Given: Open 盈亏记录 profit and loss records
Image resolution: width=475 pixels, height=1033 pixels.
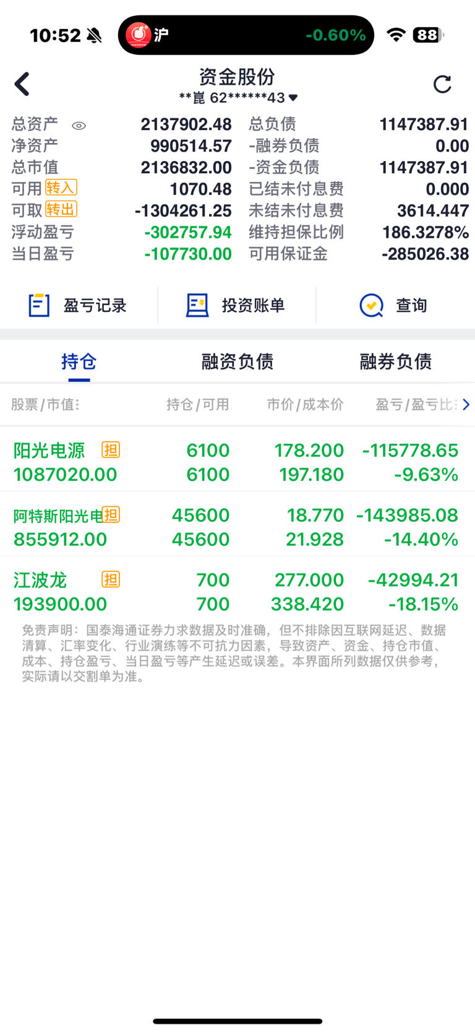Looking at the screenshot, I should [79, 305].
